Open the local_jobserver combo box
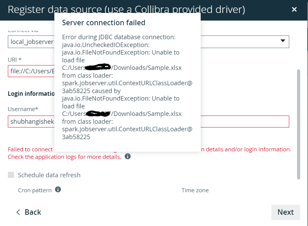 pyautogui.click(x=148, y=42)
